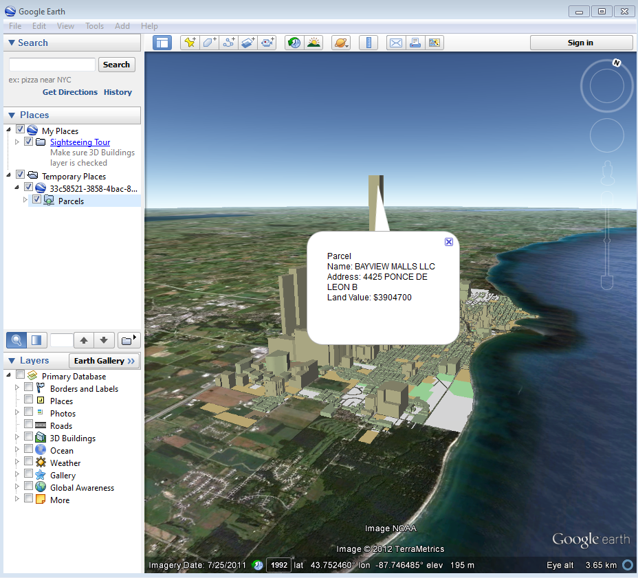The image size is (638, 578).
Task: Toggle sunlight with the sun icon
Action: pos(314,43)
